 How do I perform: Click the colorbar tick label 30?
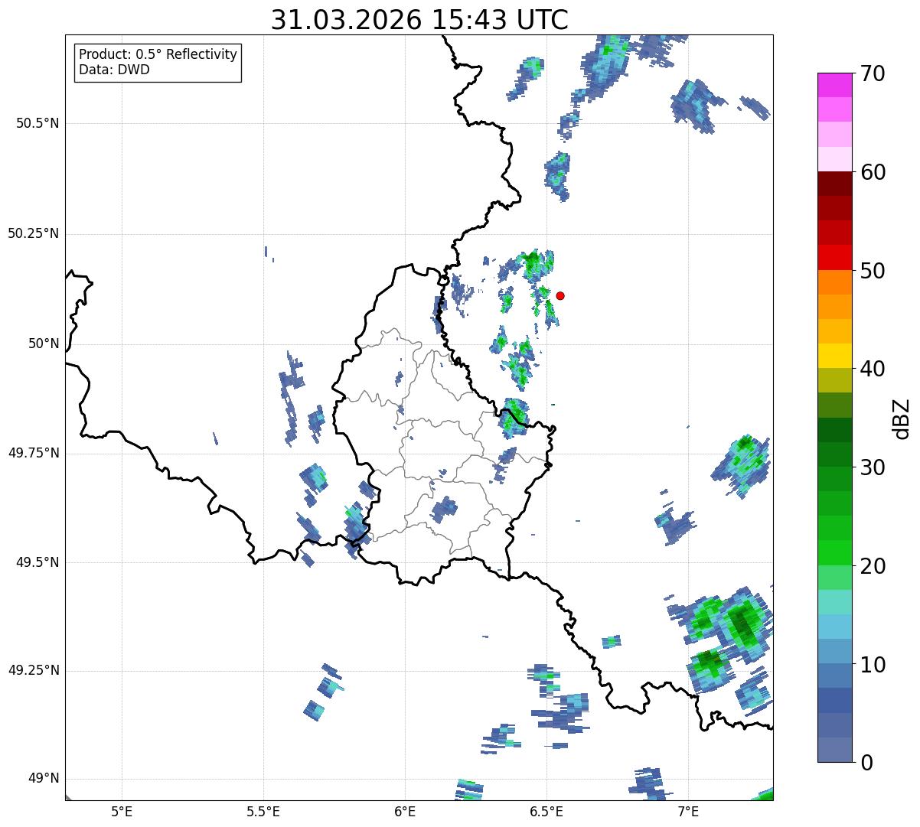(x=873, y=467)
